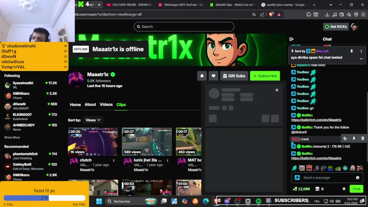Open options for lunix jhel 3la clip
This screenshot has width=368, height=207.
click(x=167, y=160)
